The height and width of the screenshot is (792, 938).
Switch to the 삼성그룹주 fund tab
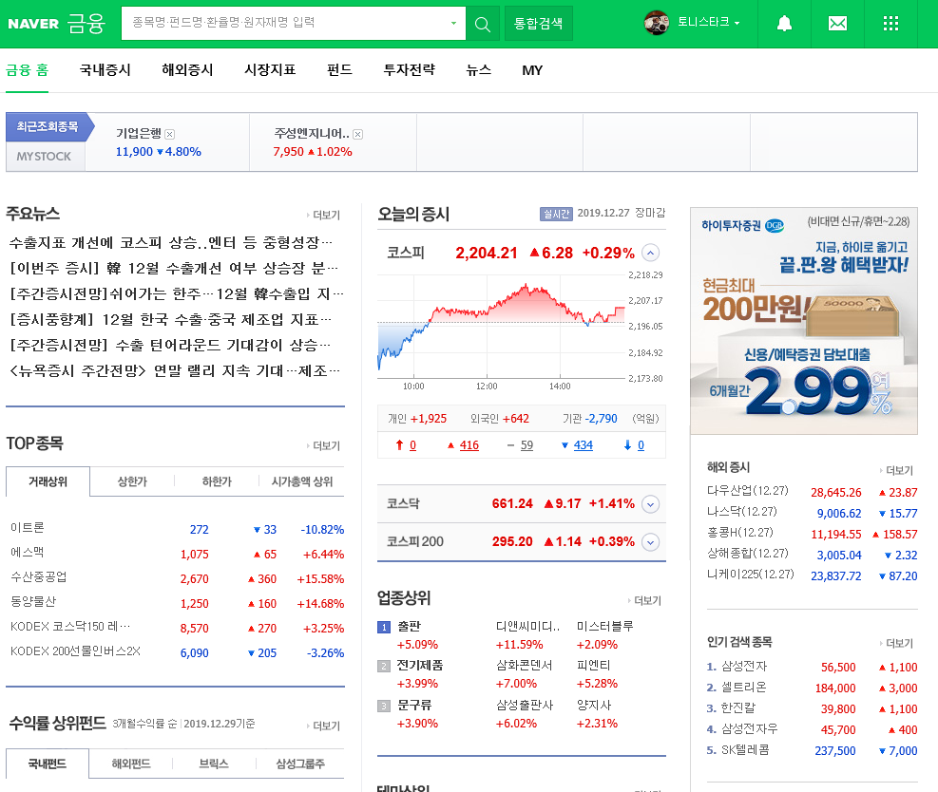[300, 764]
